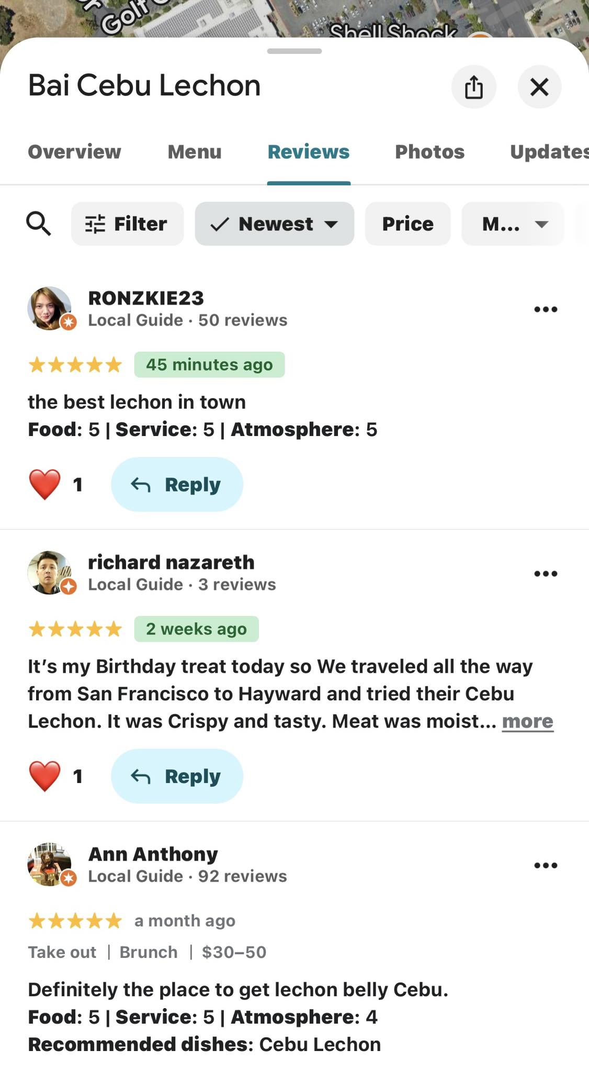Viewport: 589px width, 1072px height.
Task: Open the review search magnifier
Action: tap(38, 224)
